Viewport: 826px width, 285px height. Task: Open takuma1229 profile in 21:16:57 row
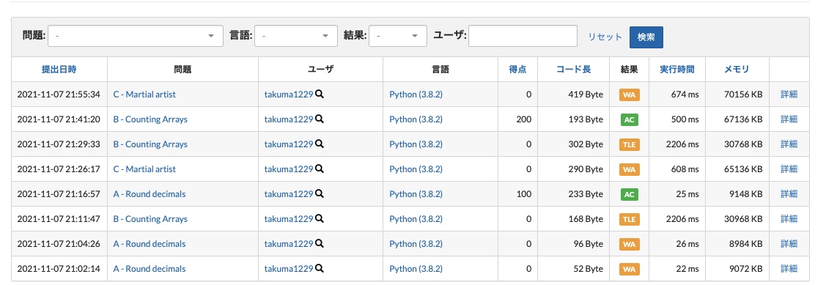[289, 194]
